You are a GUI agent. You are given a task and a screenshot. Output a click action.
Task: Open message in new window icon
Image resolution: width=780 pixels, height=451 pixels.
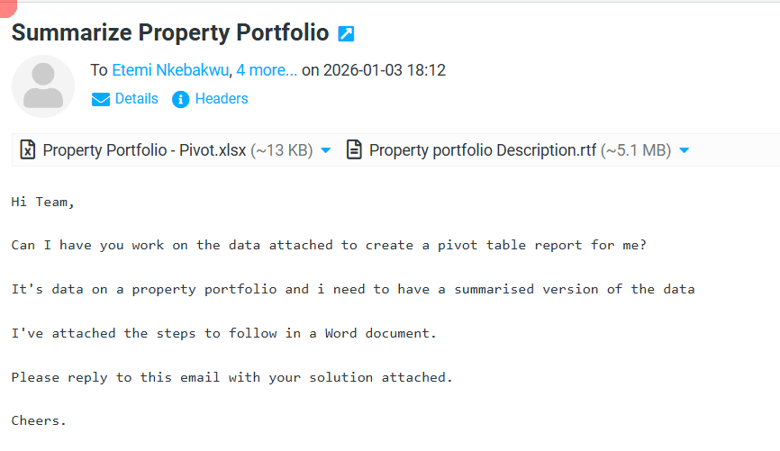coord(346,34)
